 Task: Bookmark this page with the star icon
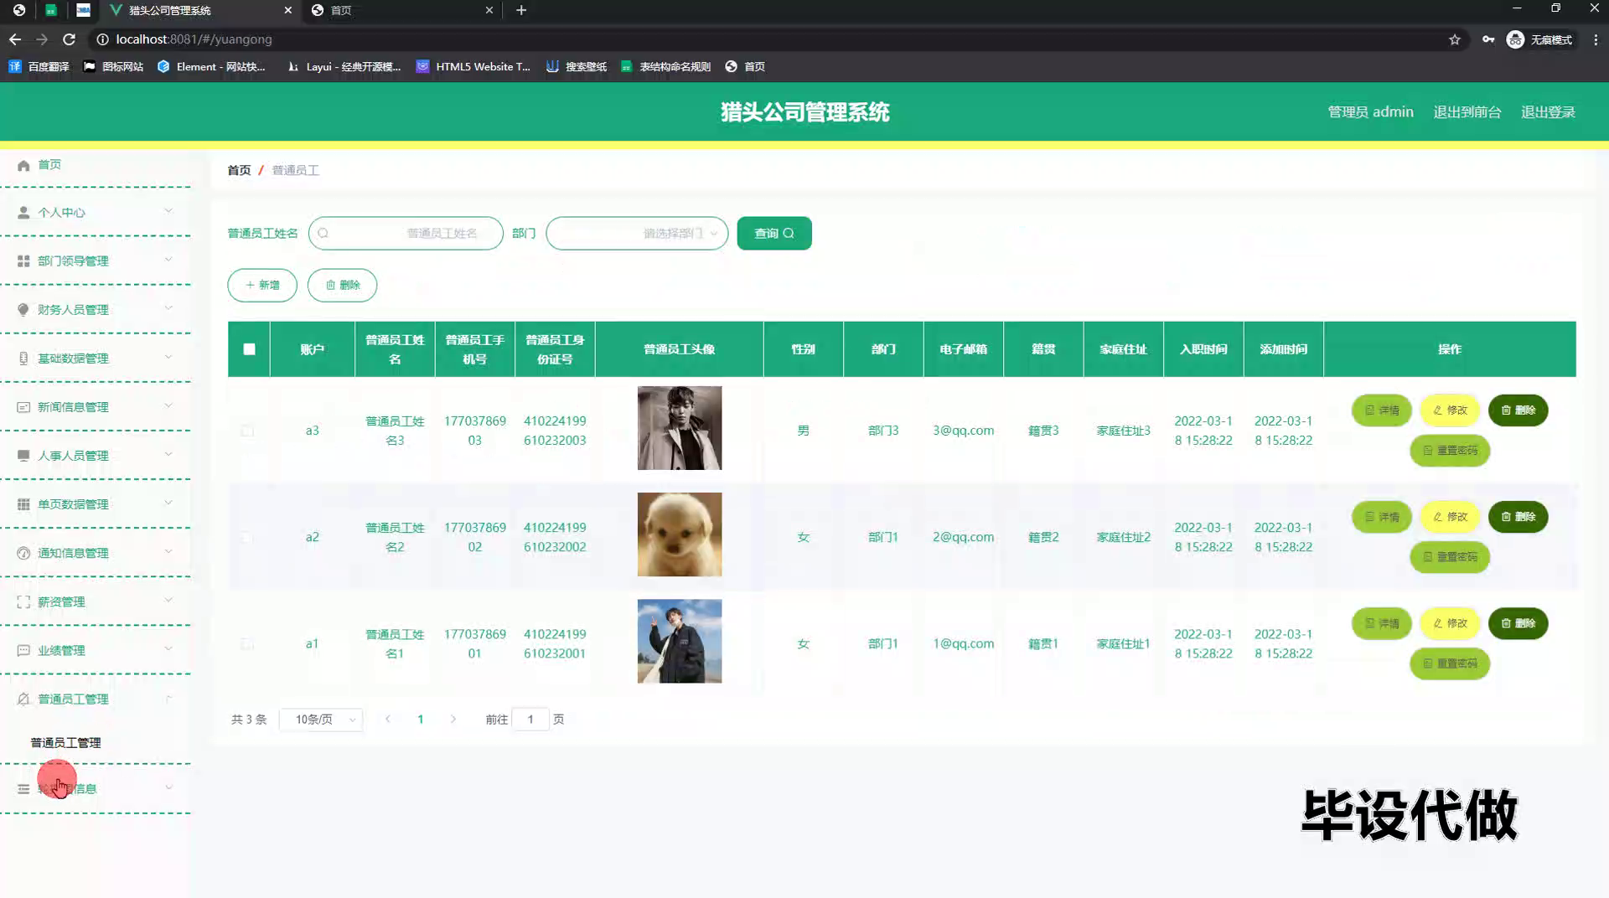1455,39
